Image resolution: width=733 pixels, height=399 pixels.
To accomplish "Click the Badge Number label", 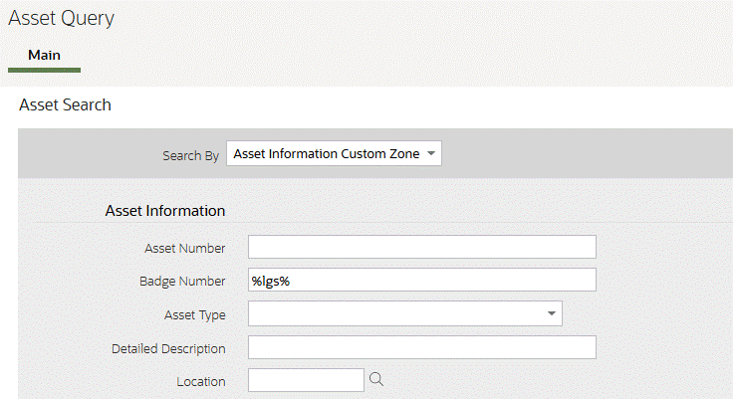I will [x=182, y=282].
